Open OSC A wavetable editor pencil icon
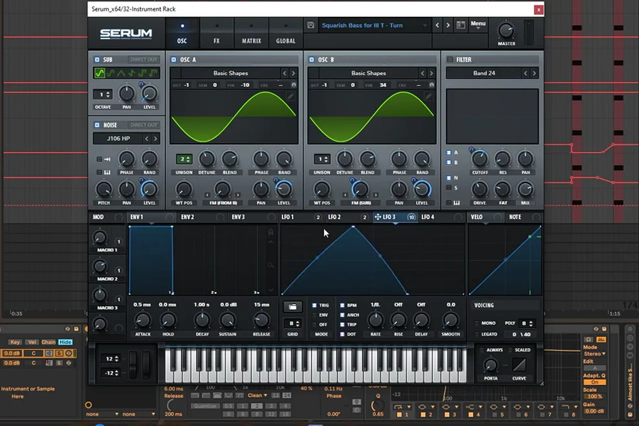639x426 pixels. pos(291,96)
